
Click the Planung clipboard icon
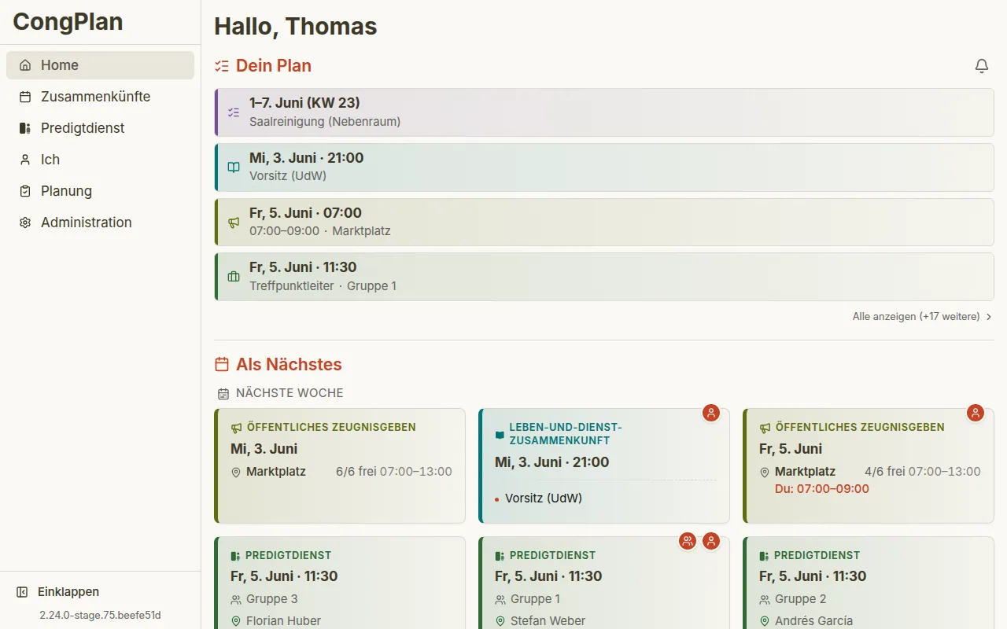click(25, 191)
